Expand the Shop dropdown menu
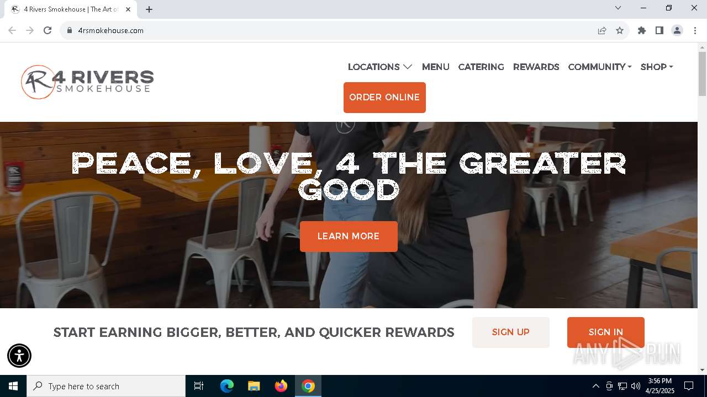 pos(657,67)
